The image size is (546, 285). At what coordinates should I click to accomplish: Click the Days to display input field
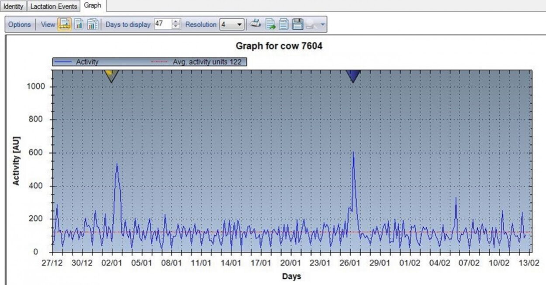click(x=162, y=24)
